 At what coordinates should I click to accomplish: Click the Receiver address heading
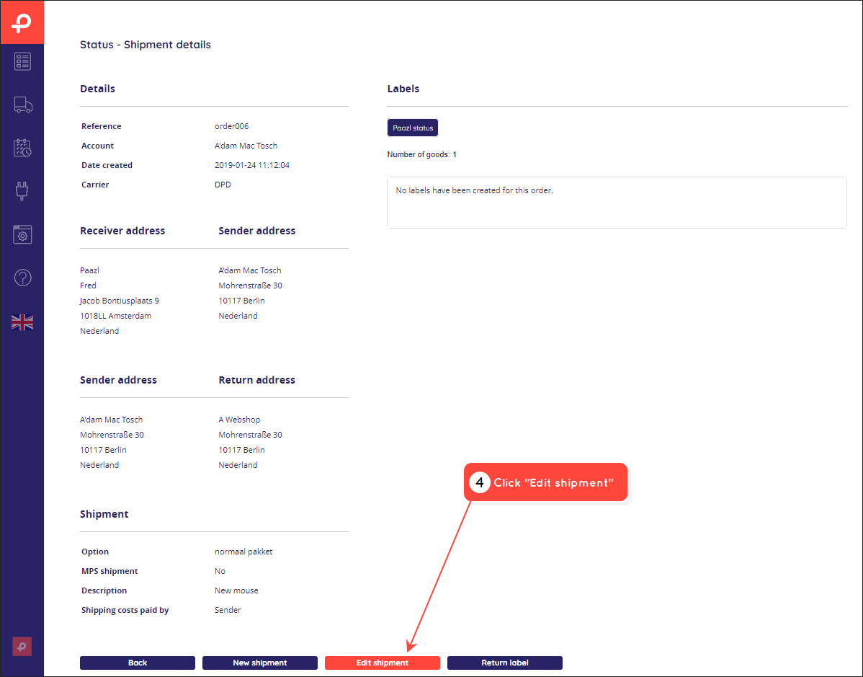[x=122, y=231]
